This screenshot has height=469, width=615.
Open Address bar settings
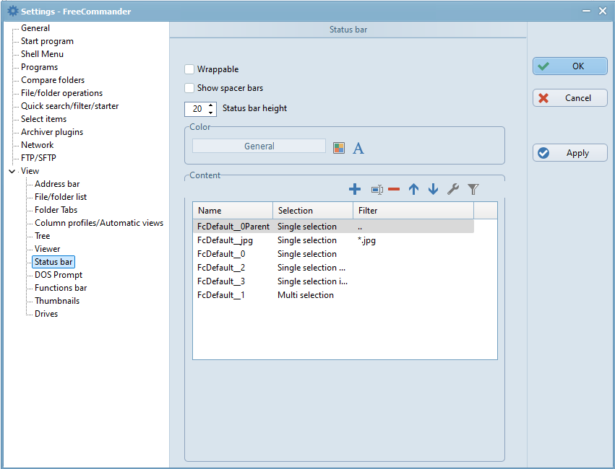[x=57, y=183]
